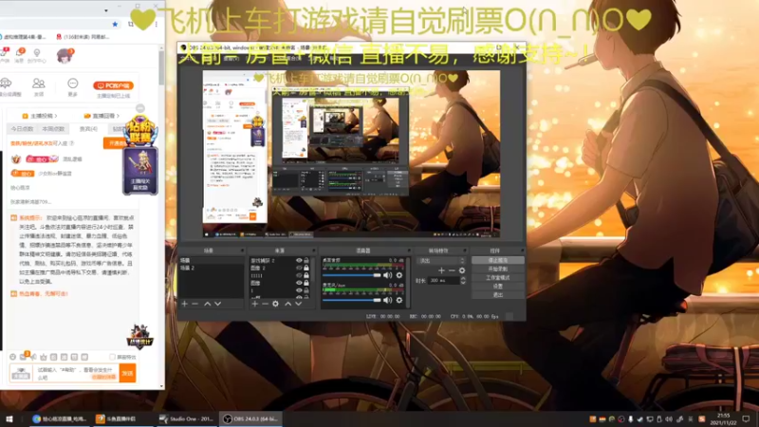Toggle the lock on the 游戏捕获 2 source
The width and height of the screenshot is (759, 427).
[305, 260]
